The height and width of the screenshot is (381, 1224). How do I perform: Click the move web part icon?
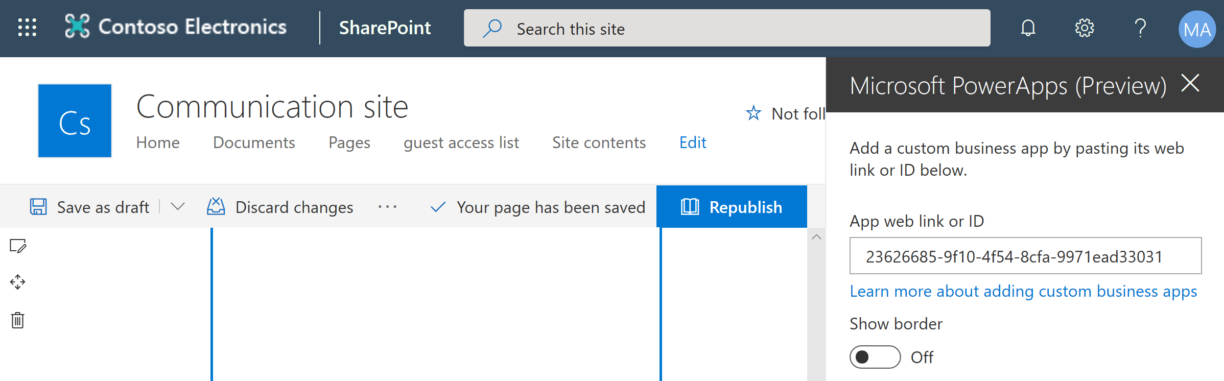click(18, 282)
